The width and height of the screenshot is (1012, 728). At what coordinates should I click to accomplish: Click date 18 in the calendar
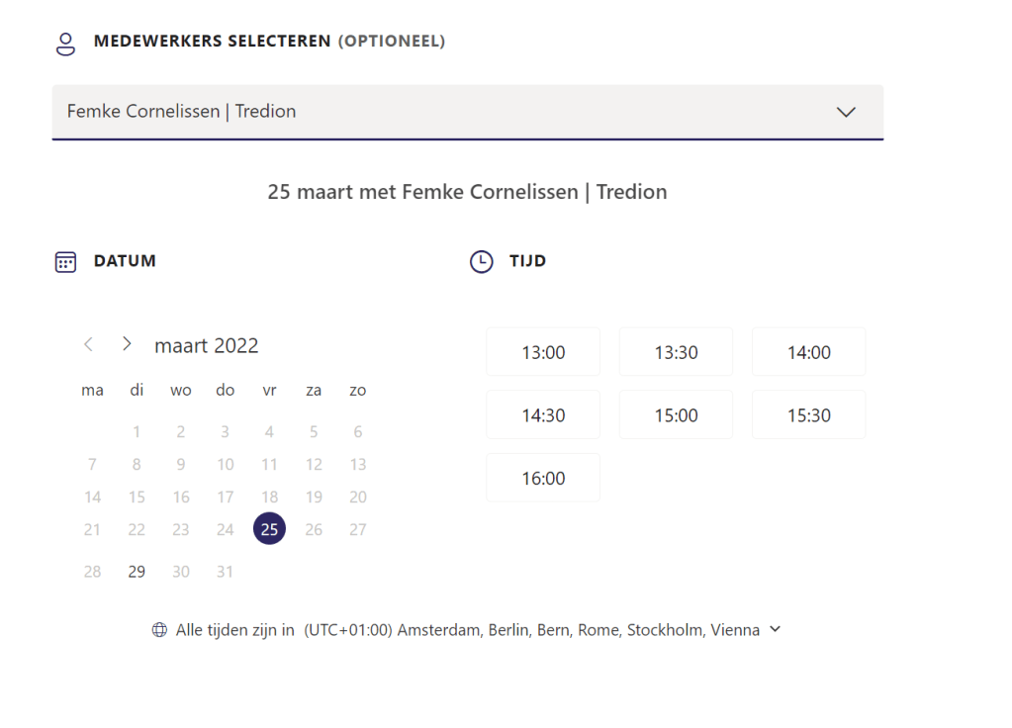(x=269, y=498)
